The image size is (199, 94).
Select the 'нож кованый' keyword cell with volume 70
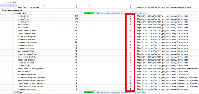coord(44,28)
